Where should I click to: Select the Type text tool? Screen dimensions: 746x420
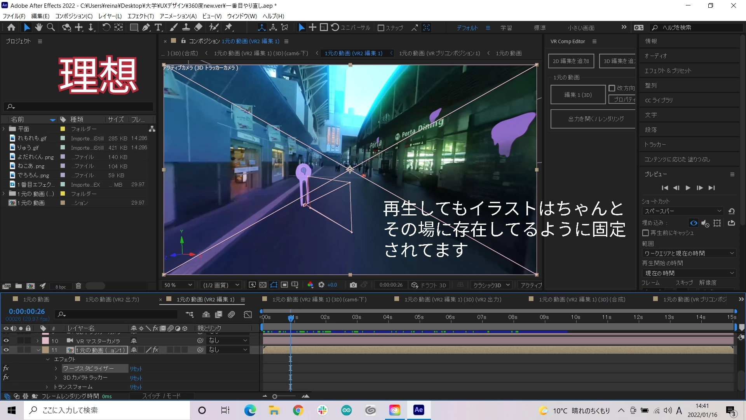tap(158, 27)
